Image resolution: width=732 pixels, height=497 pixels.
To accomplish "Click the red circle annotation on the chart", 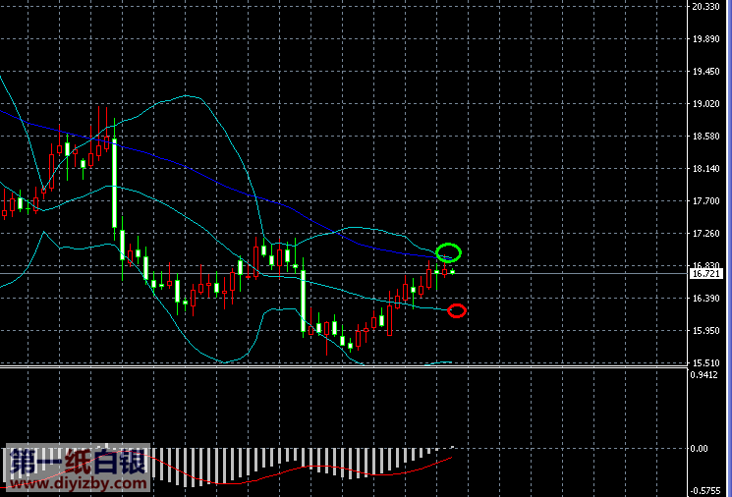I will [456, 310].
